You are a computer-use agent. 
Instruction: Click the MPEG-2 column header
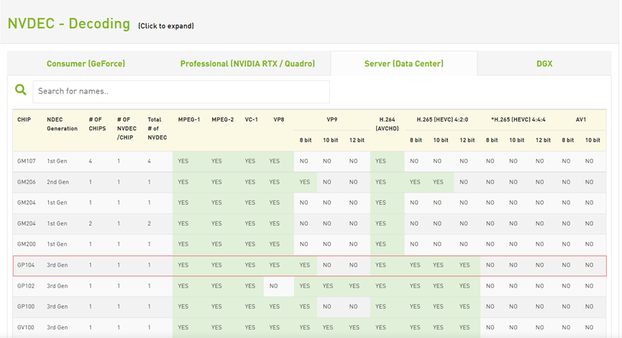(x=222, y=119)
